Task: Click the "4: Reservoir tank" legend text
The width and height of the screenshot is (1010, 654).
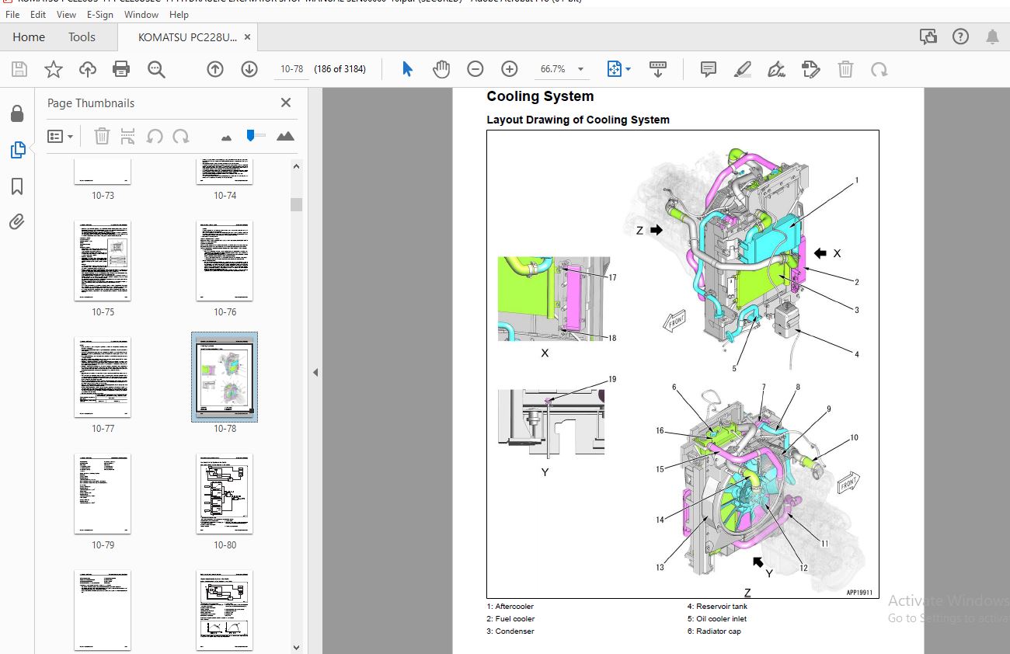Action: pyautogui.click(x=716, y=607)
